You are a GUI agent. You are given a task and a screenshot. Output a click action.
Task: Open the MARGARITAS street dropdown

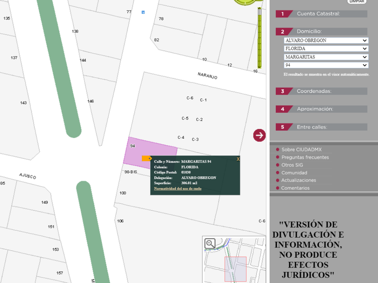click(326, 57)
